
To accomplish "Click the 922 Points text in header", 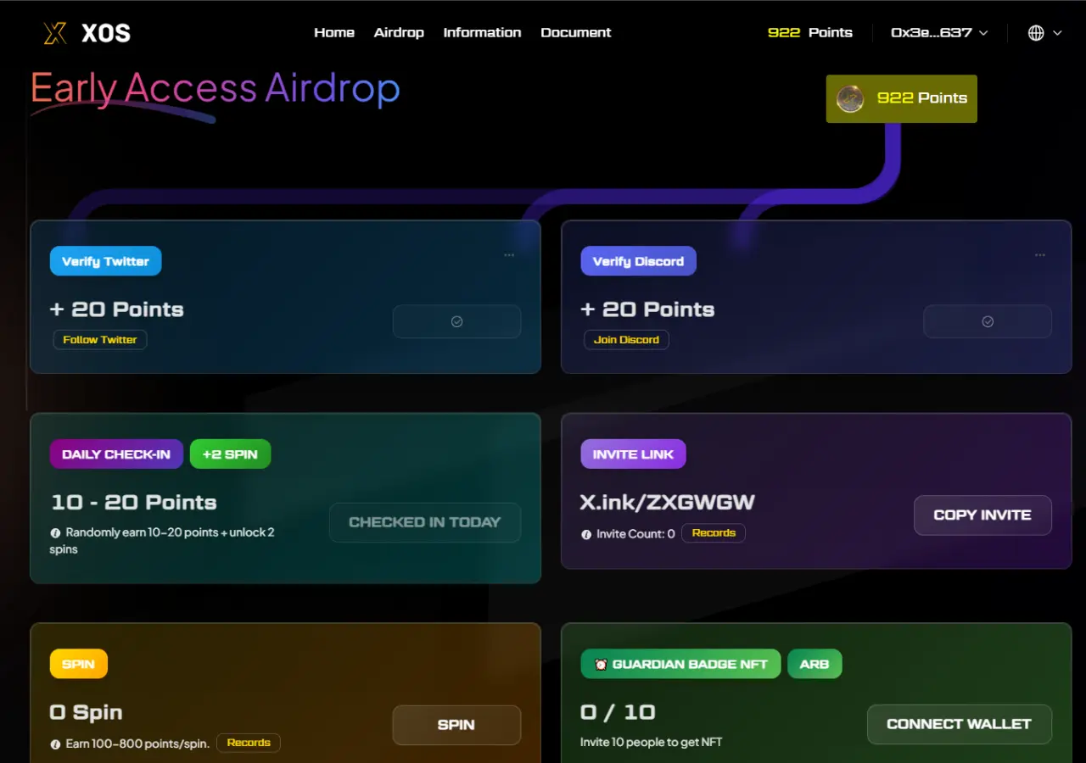I will tap(810, 33).
